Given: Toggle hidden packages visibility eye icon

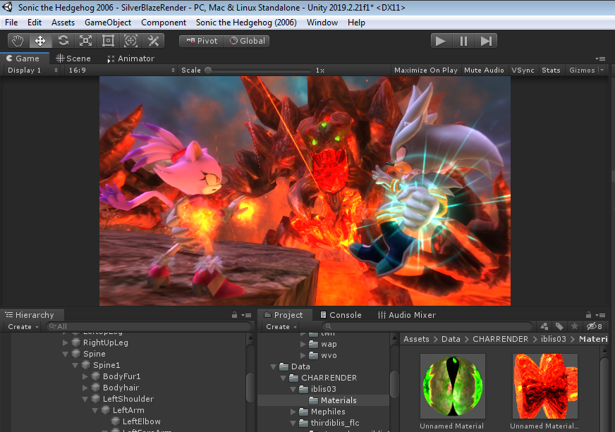Looking at the screenshot, I should coord(595,326).
